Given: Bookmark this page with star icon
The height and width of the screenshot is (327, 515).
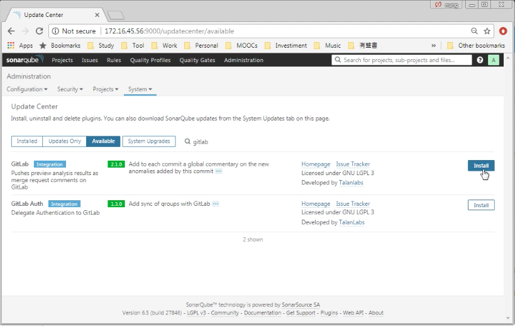Looking at the screenshot, I should pos(487,31).
